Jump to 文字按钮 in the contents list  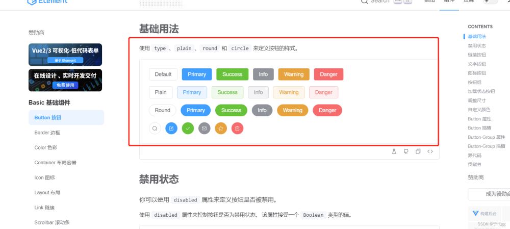477,64
